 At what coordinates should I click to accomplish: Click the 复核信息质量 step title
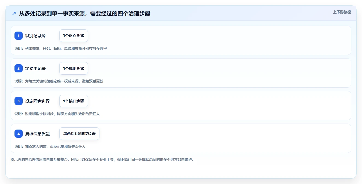coord(37,134)
